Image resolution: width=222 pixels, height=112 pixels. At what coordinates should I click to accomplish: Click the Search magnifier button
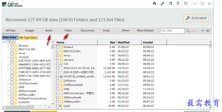(x=192, y=31)
